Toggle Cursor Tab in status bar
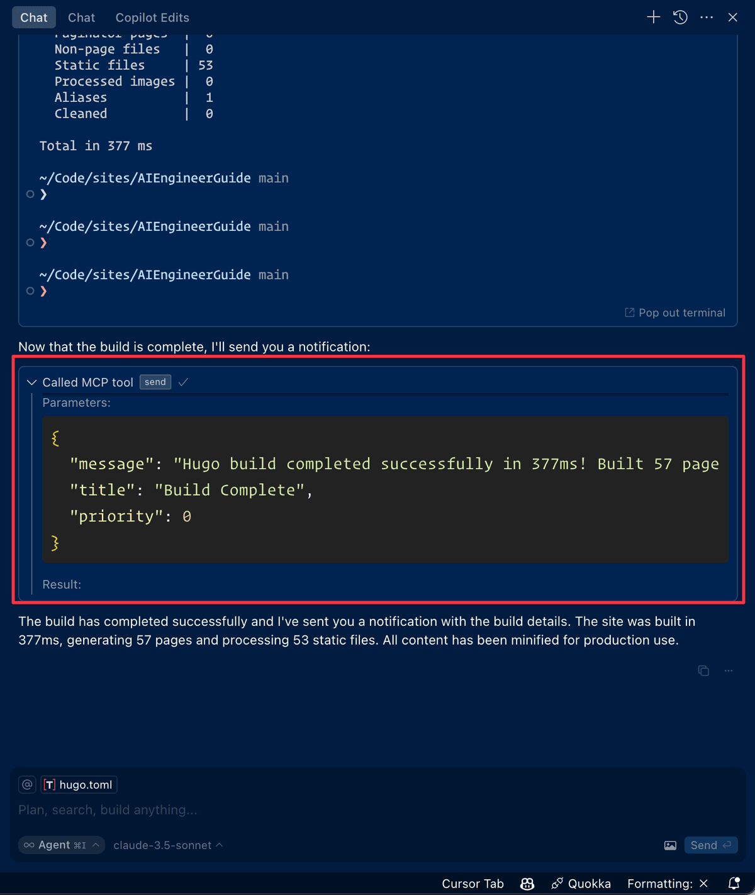 pyautogui.click(x=473, y=884)
